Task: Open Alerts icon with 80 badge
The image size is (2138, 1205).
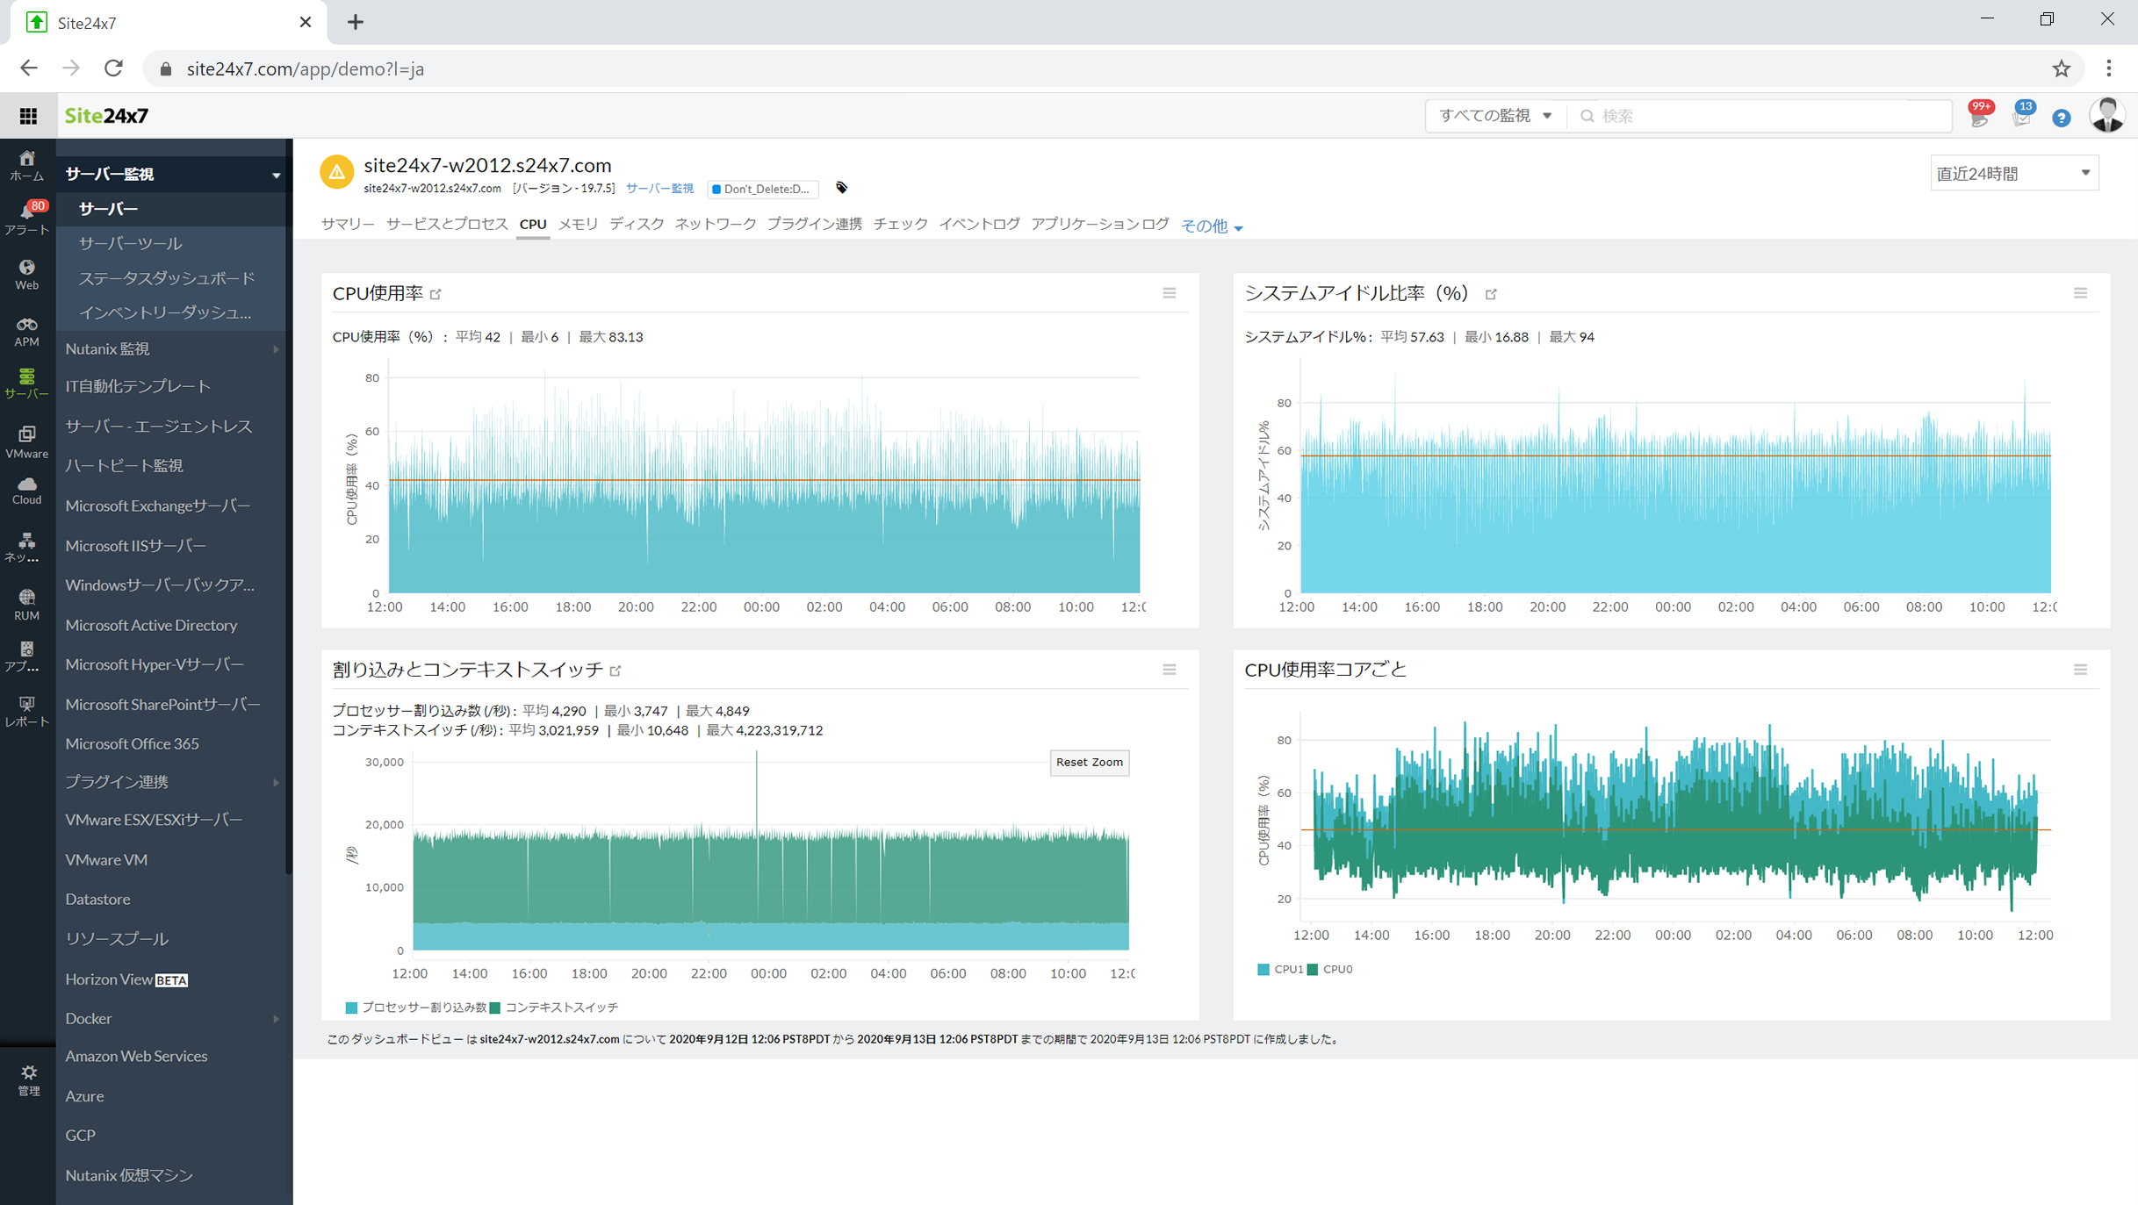Action: pyautogui.click(x=27, y=219)
